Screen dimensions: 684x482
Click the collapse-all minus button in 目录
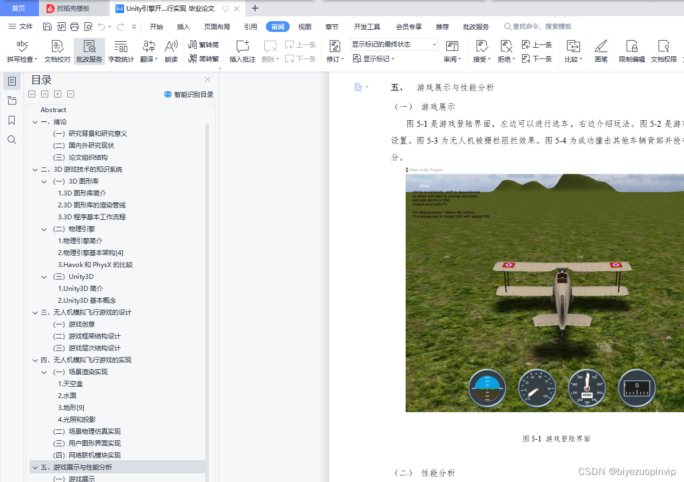[70, 94]
